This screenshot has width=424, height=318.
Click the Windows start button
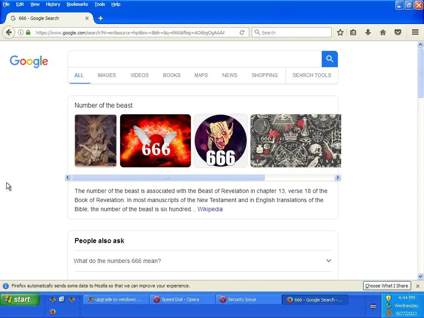point(20,299)
